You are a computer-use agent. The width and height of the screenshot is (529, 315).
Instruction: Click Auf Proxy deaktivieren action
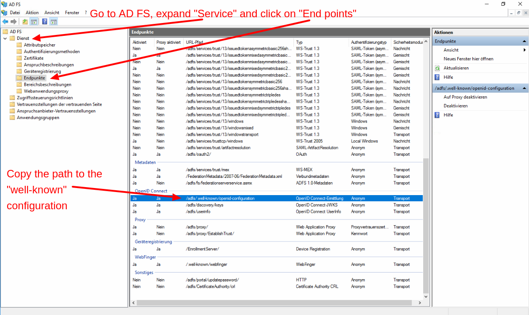pyautogui.click(x=465, y=97)
